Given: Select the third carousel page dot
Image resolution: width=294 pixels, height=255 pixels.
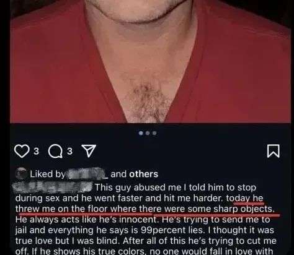Looking at the screenshot, I should (154, 133).
